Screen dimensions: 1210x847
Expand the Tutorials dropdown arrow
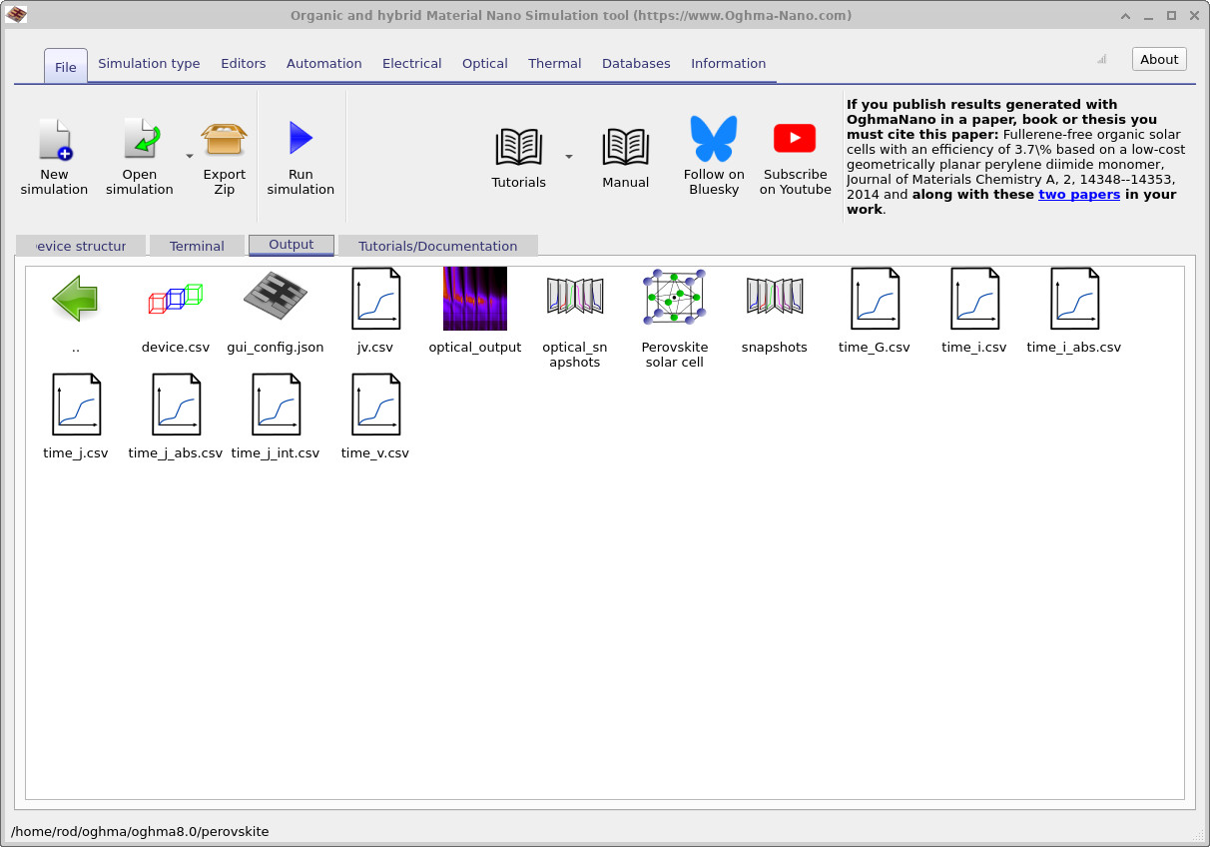tap(569, 157)
